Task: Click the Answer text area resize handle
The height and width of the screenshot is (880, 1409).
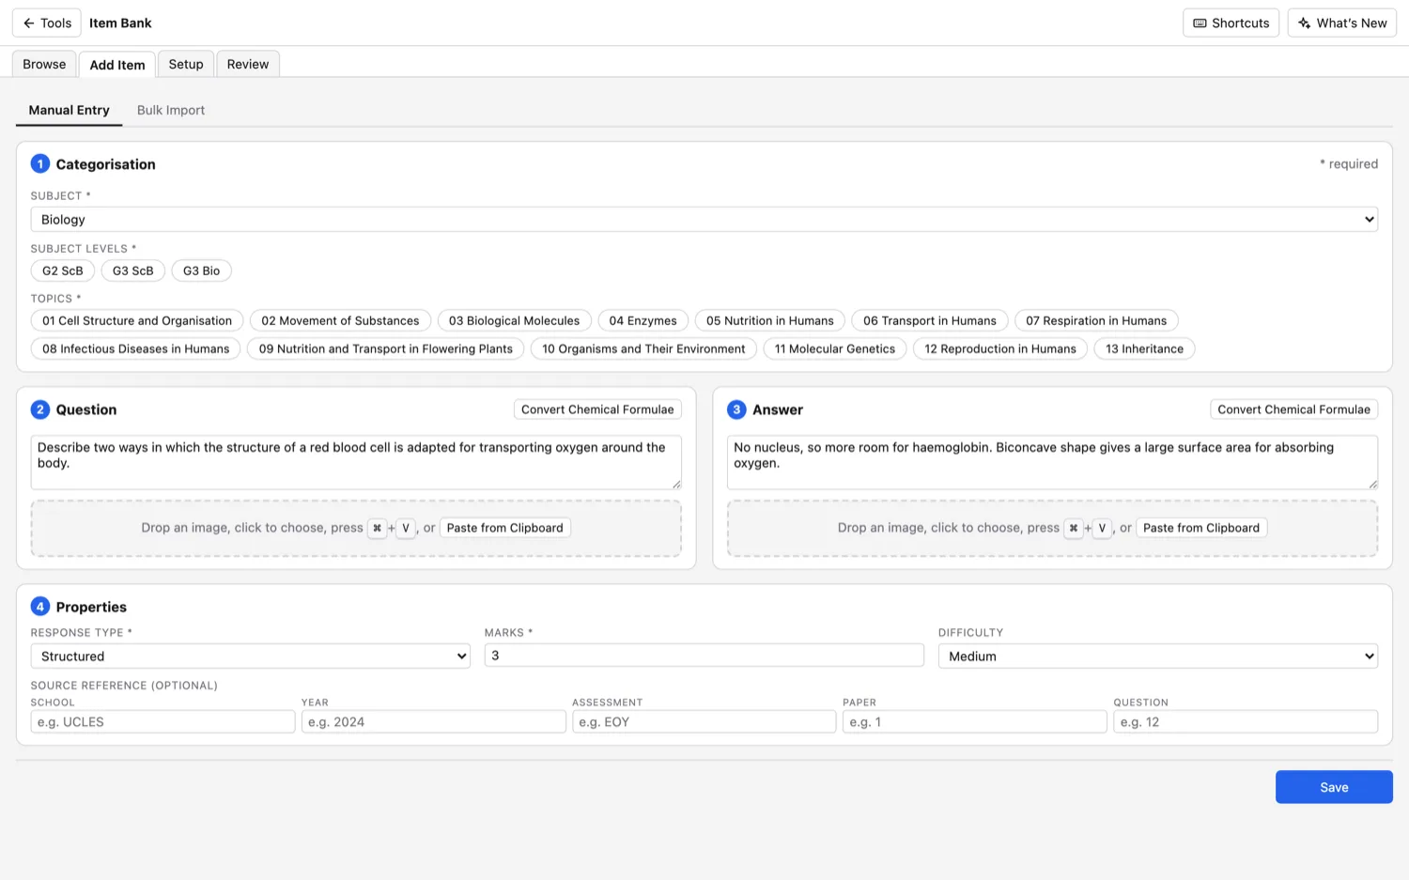Action: 1372,484
